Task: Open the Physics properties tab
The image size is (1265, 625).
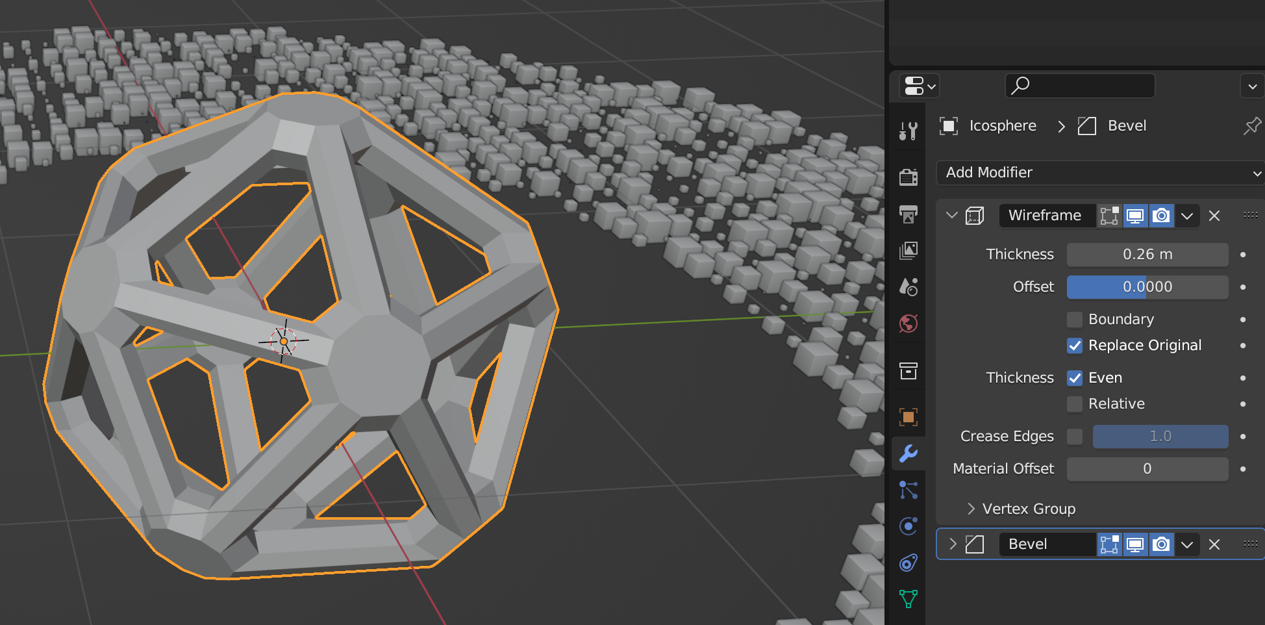Action: (x=908, y=526)
